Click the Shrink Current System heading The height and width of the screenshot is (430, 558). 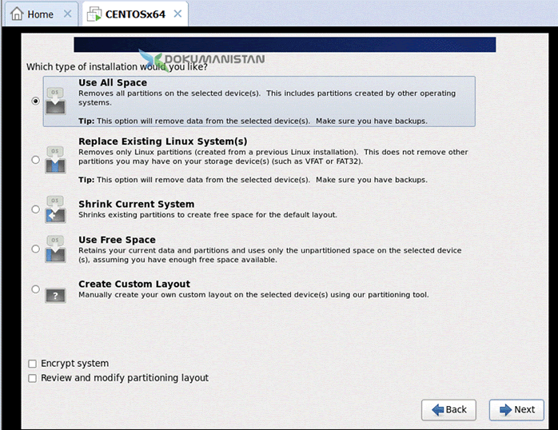137,204
